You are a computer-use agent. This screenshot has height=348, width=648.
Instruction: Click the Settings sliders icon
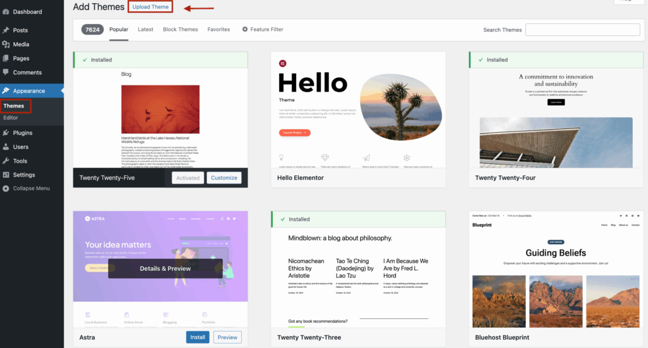[x=6, y=175]
